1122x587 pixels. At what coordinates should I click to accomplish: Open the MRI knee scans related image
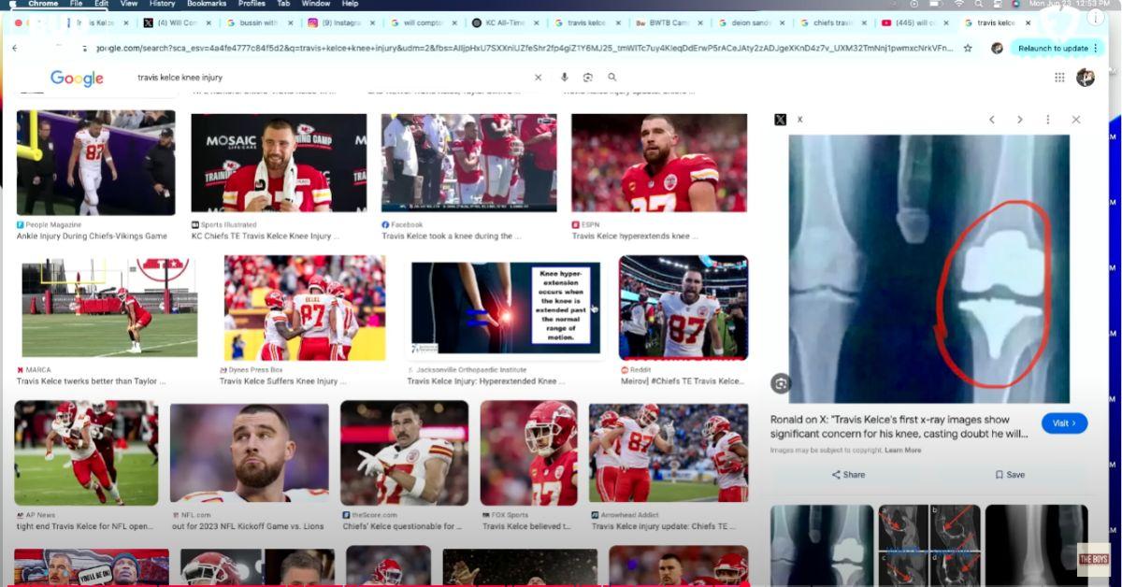[x=929, y=545]
